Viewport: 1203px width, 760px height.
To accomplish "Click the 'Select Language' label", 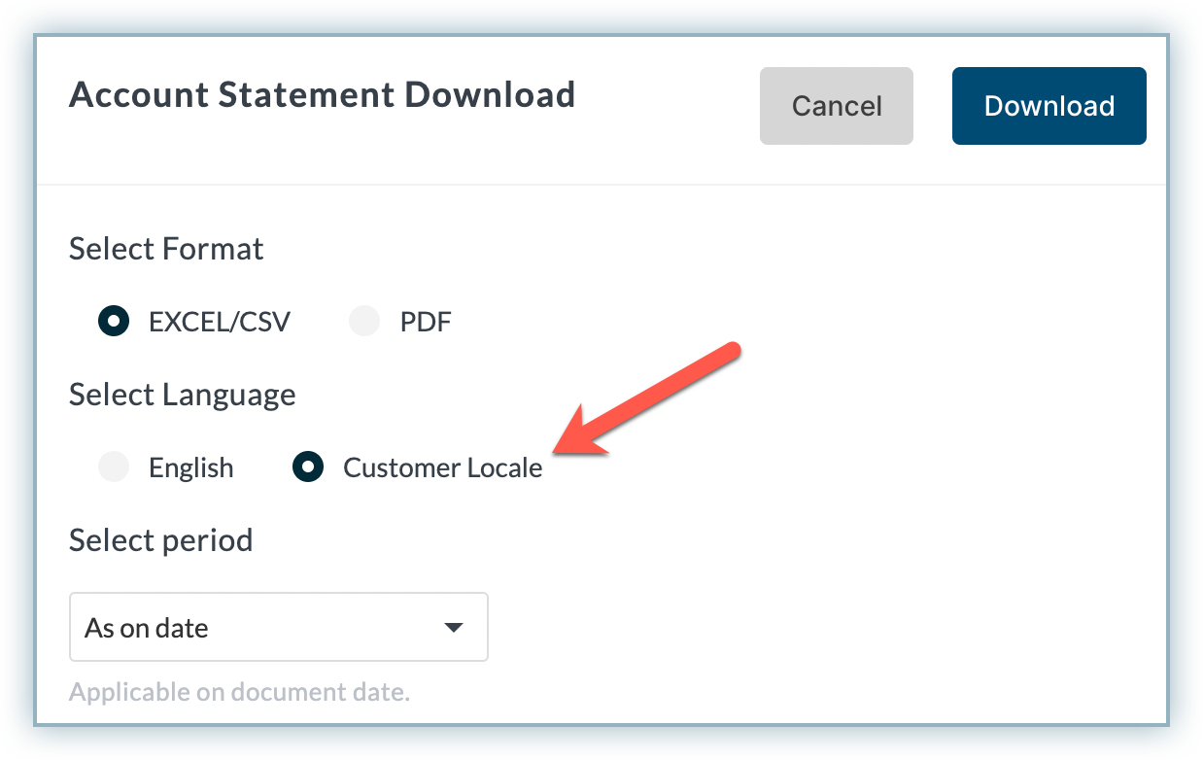I will pyautogui.click(x=183, y=395).
